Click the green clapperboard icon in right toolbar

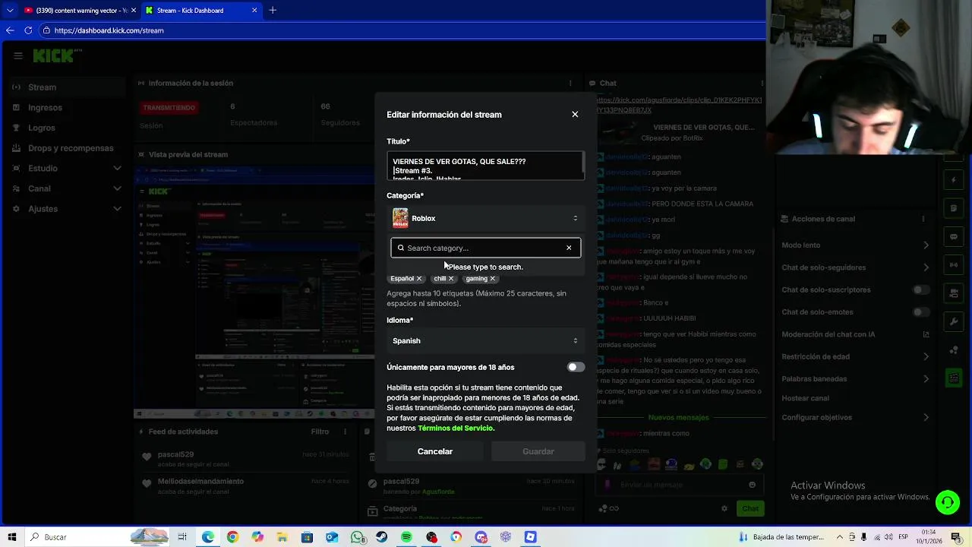tap(954, 378)
